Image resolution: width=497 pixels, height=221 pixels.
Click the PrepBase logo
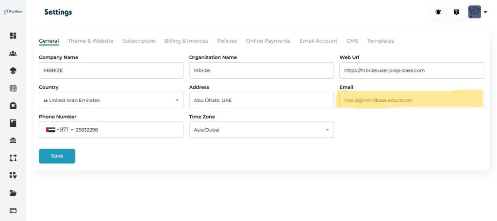point(13,12)
